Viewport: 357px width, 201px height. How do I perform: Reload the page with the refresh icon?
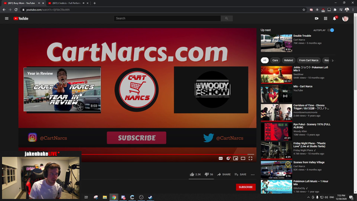click(16, 10)
